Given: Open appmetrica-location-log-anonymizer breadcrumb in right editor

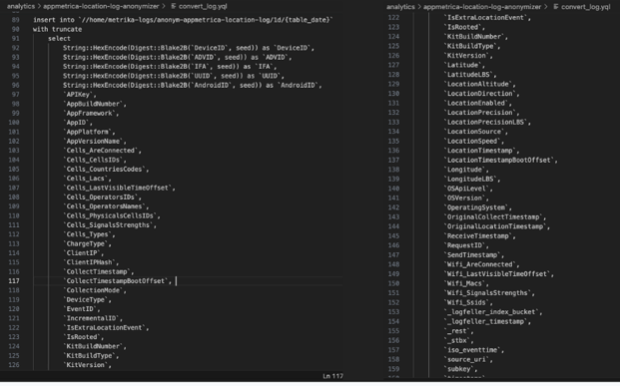Looking at the screenshot, I should click(482, 7).
